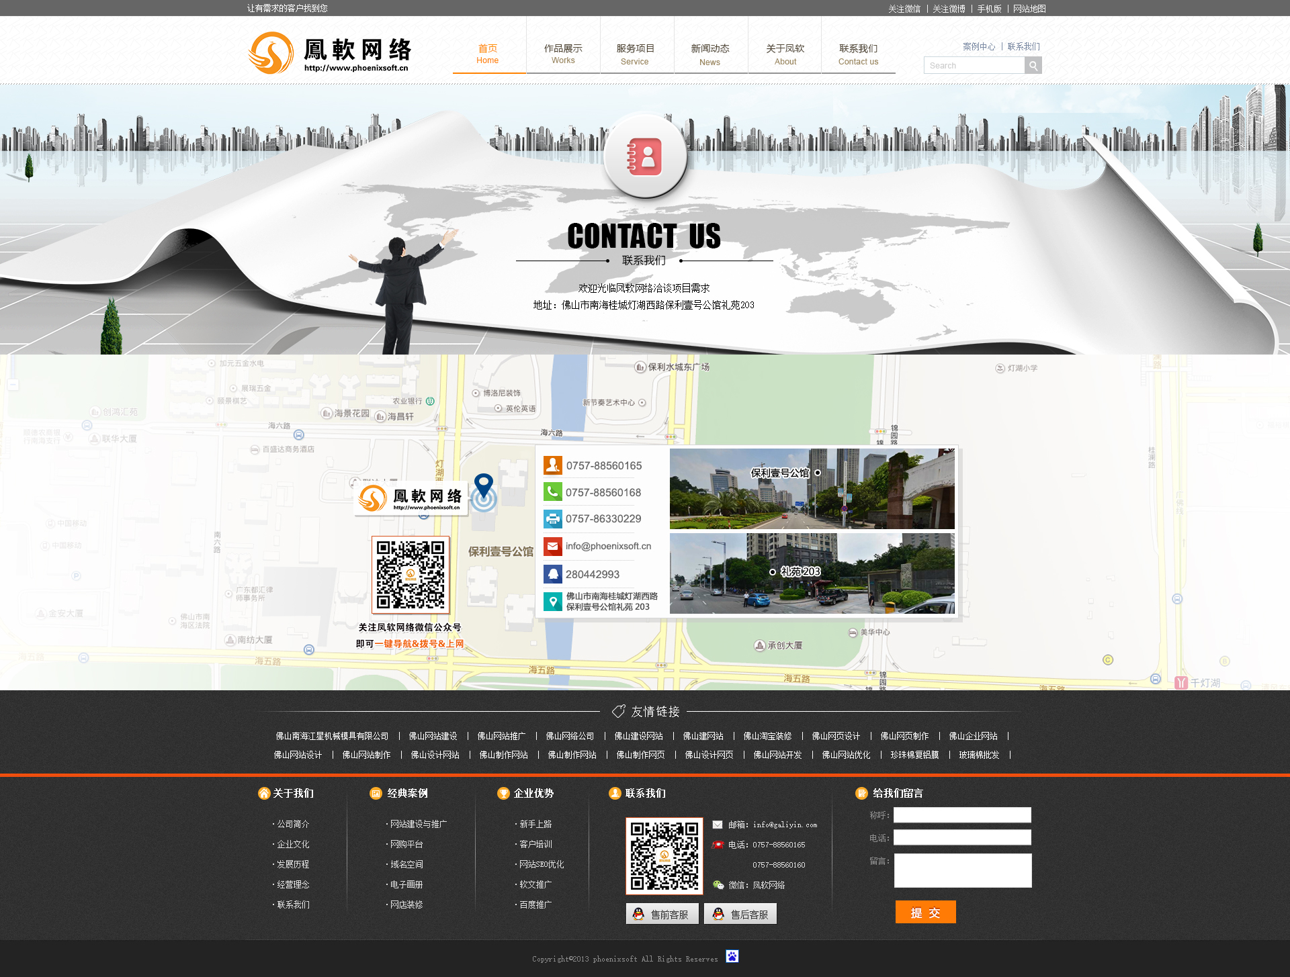Open the 佛山网站建设 friendly link
Image resolution: width=1290 pixels, height=977 pixels.
point(433,736)
